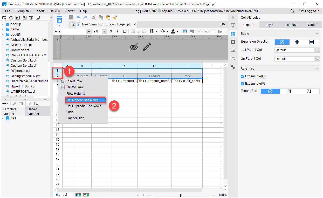Align cell text to the left

pos(133,31)
